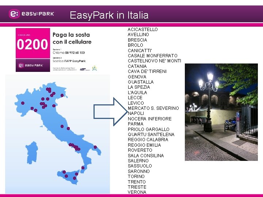Click CAVA DE' TIRRENI in the list
This screenshot has width=263, height=197.
[147, 72]
